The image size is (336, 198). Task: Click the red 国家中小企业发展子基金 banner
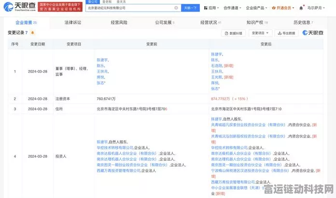click(60, 7)
